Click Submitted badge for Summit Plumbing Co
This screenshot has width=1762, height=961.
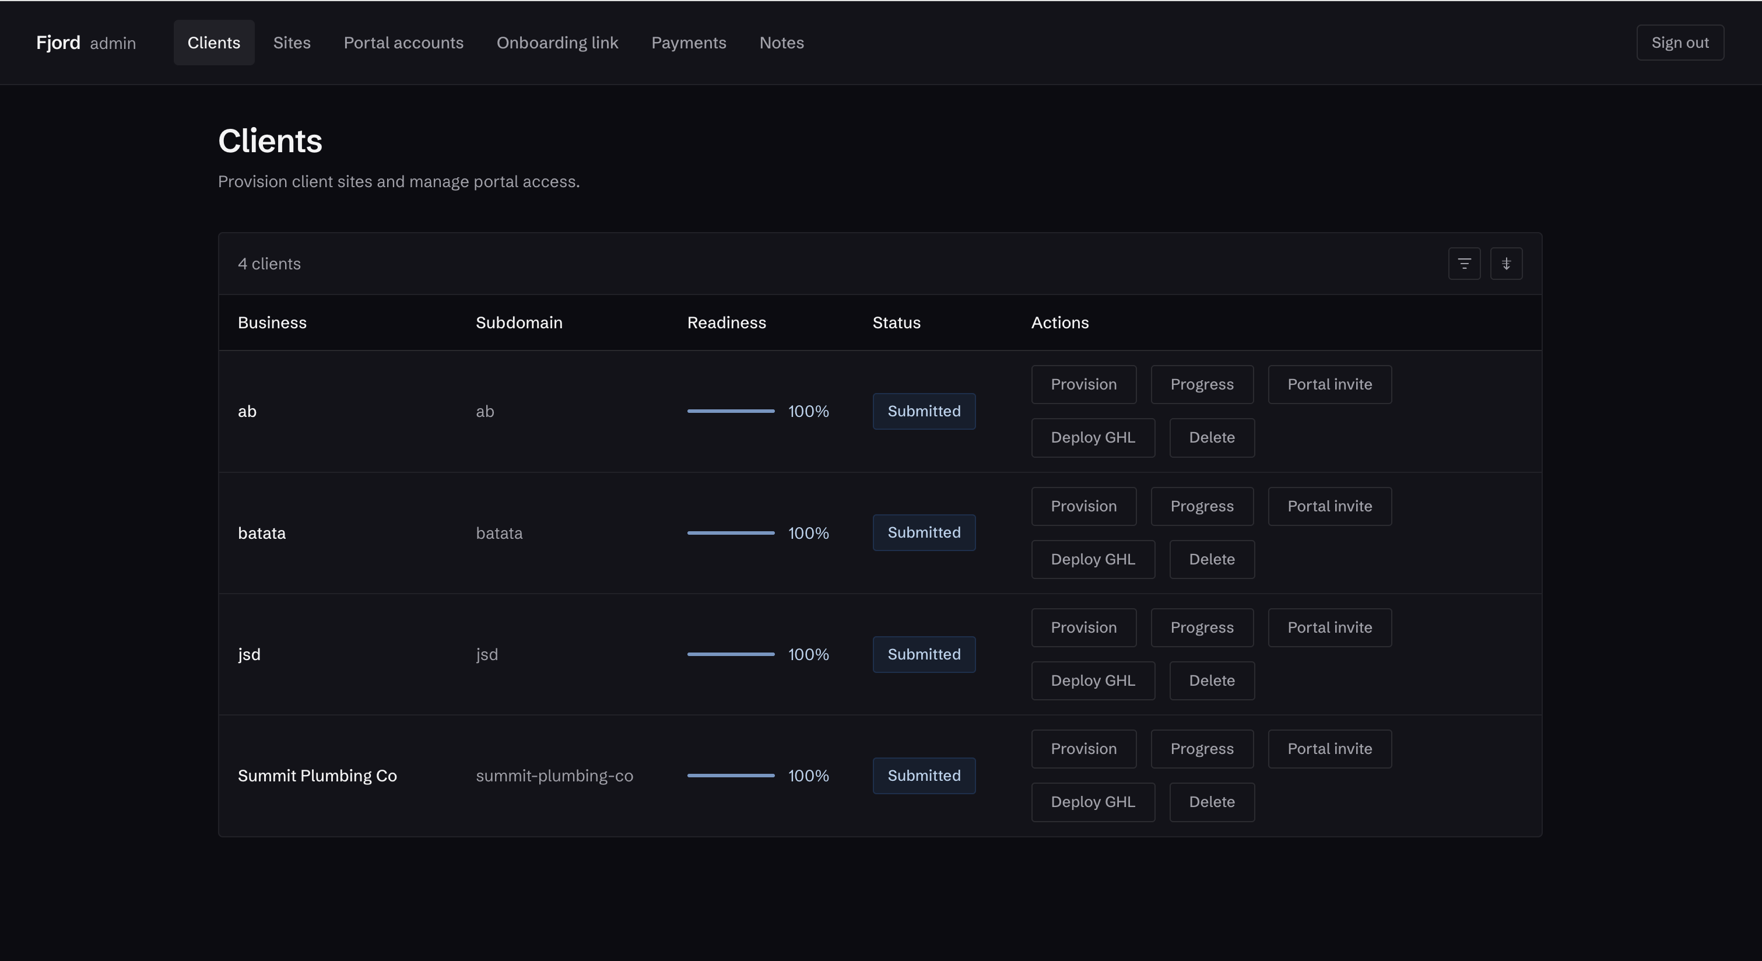point(924,776)
